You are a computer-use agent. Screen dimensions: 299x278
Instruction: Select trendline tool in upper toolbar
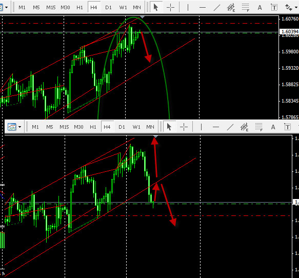pos(217,7)
